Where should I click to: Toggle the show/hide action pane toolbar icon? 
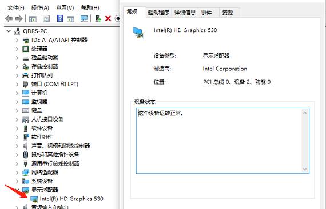click(70, 19)
